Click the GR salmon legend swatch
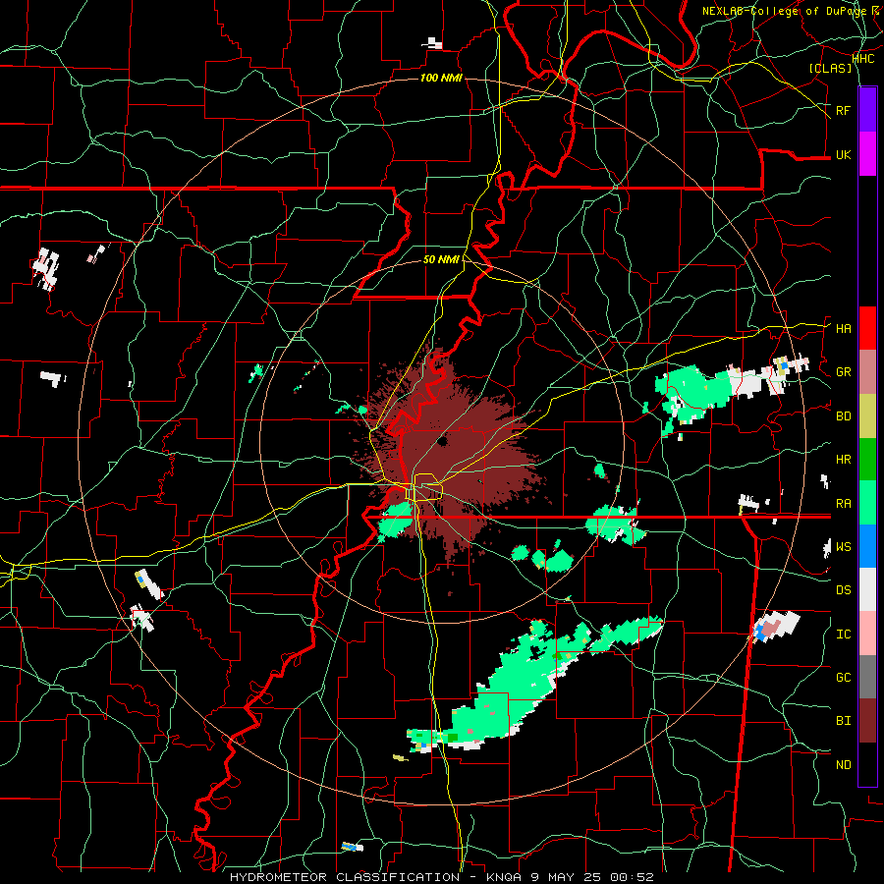The width and height of the screenshot is (884, 884). tap(867, 371)
